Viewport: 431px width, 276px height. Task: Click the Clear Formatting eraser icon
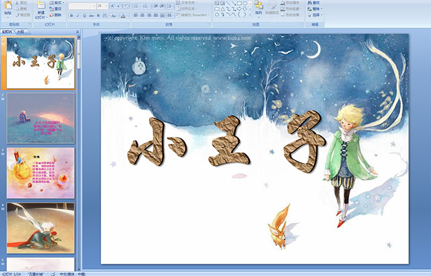coord(126,6)
